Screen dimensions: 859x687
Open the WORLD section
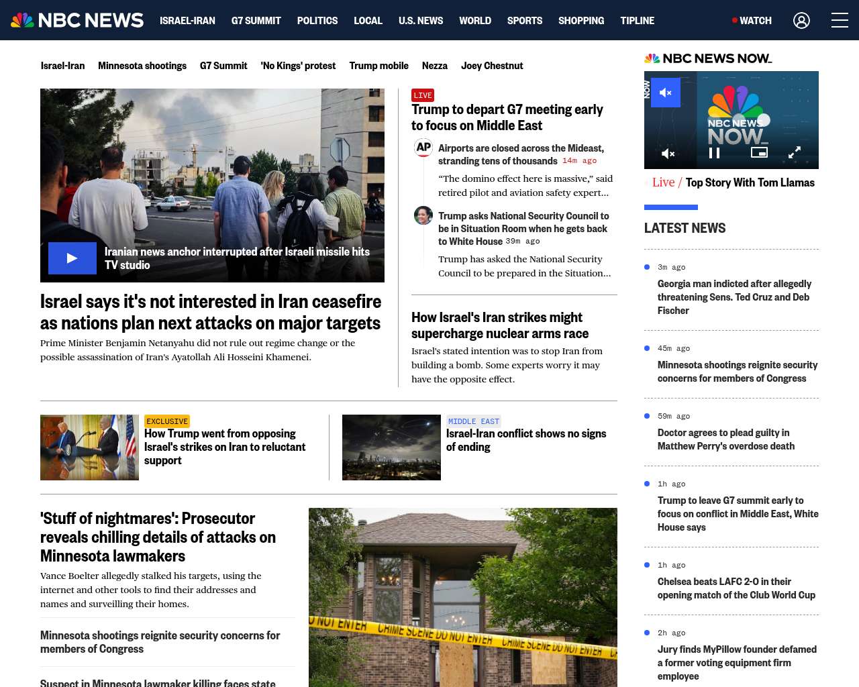[x=475, y=21]
